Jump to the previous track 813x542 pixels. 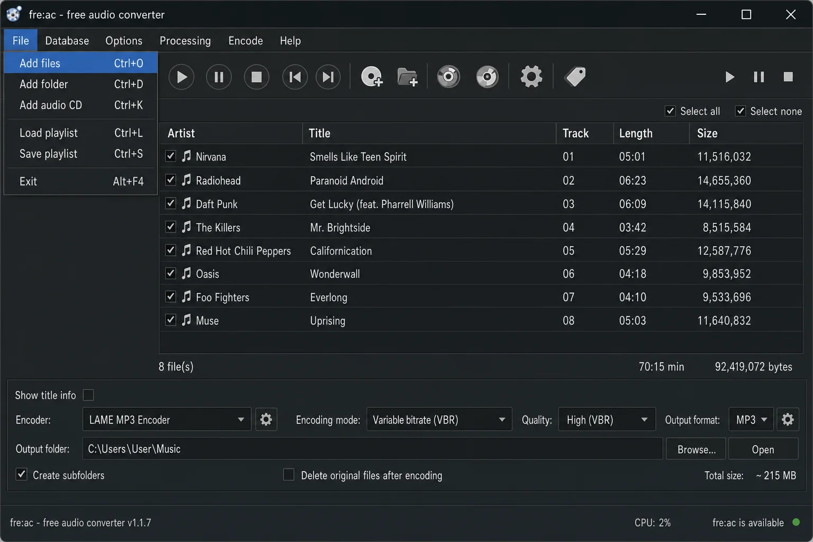(295, 77)
